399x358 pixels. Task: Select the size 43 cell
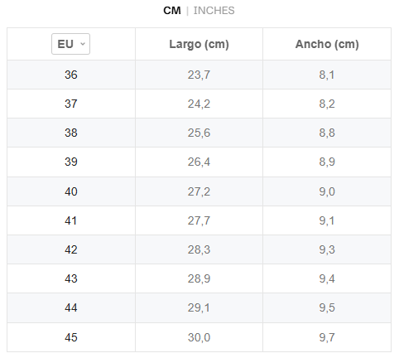pyautogui.click(x=71, y=278)
